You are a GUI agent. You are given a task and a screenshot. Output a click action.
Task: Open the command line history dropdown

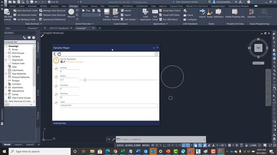coord(204,139)
